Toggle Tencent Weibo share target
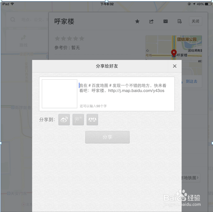213x212 pixels. point(78,120)
